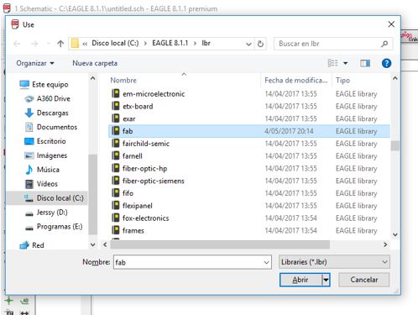This screenshot has height=315, width=418.
Task: Click file list scroll down arrow
Action: click(x=395, y=234)
